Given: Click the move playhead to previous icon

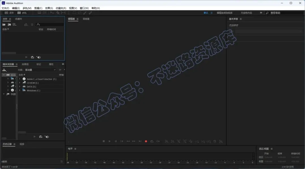Looking at the screenshot, I should (122, 141).
